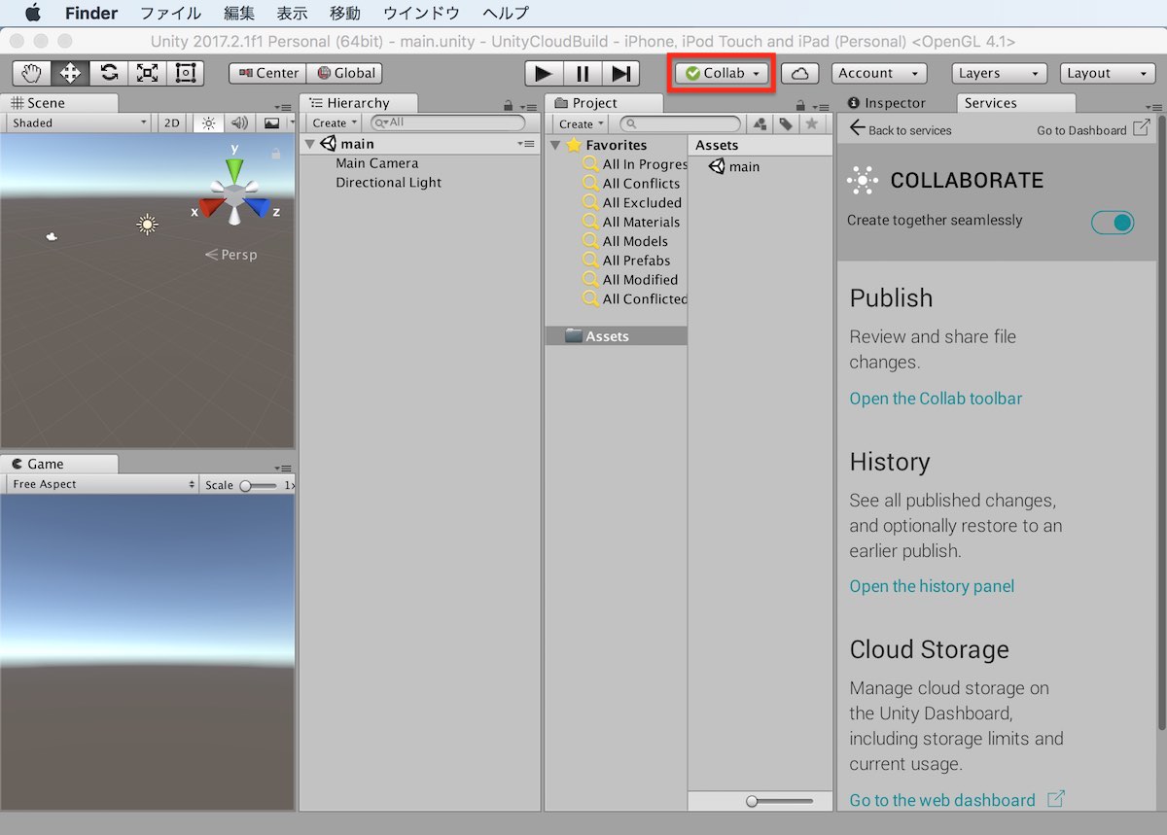The width and height of the screenshot is (1167, 835).
Task: Collapse the Favorites group
Action: click(x=555, y=145)
